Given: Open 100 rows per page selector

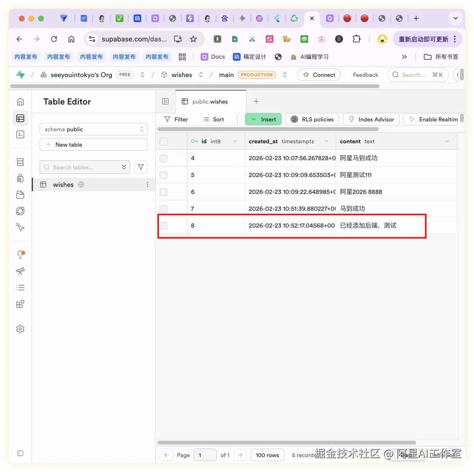Looking at the screenshot, I should (x=267, y=455).
